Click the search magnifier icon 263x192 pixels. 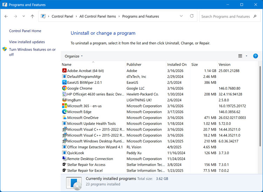[255, 16]
